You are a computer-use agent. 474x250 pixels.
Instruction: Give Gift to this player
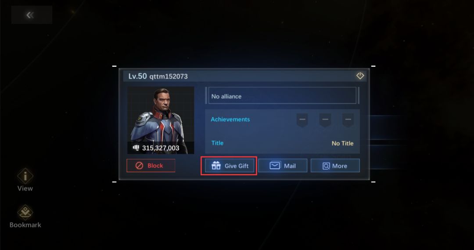point(230,166)
